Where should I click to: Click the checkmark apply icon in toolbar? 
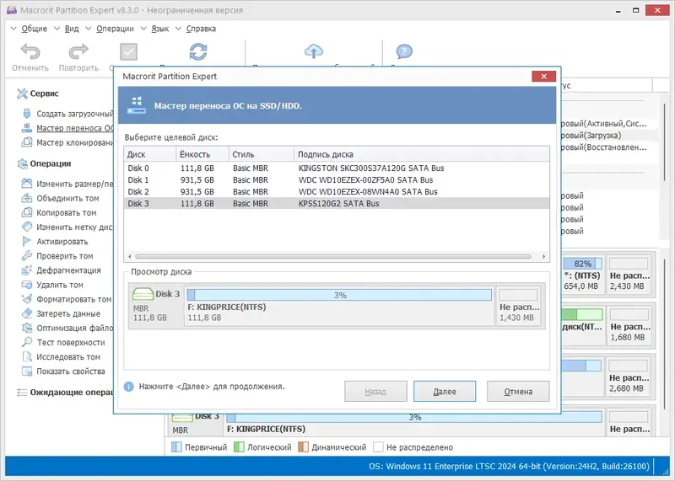coord(128,52)
